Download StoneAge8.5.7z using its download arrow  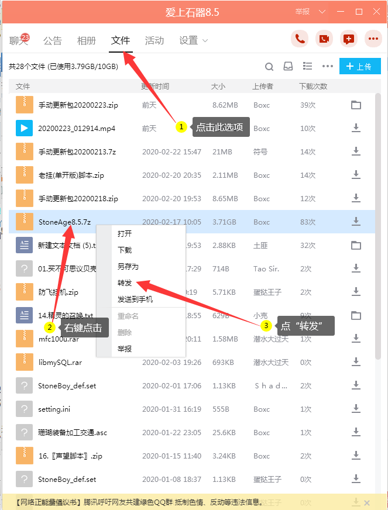pyautogui.click(x=355, y=222)
